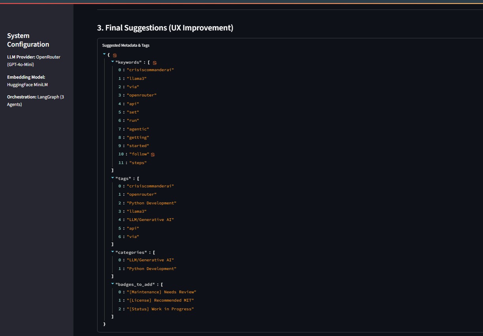Copy the keywords array using its clipboard icon
483x336 pixels.
[154, 62]
